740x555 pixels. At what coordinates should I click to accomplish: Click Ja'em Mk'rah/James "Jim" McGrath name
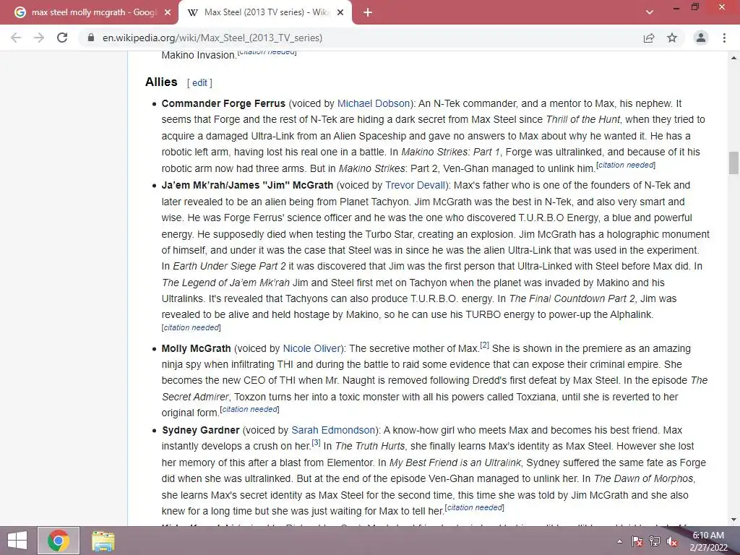[x=247, y=185]
